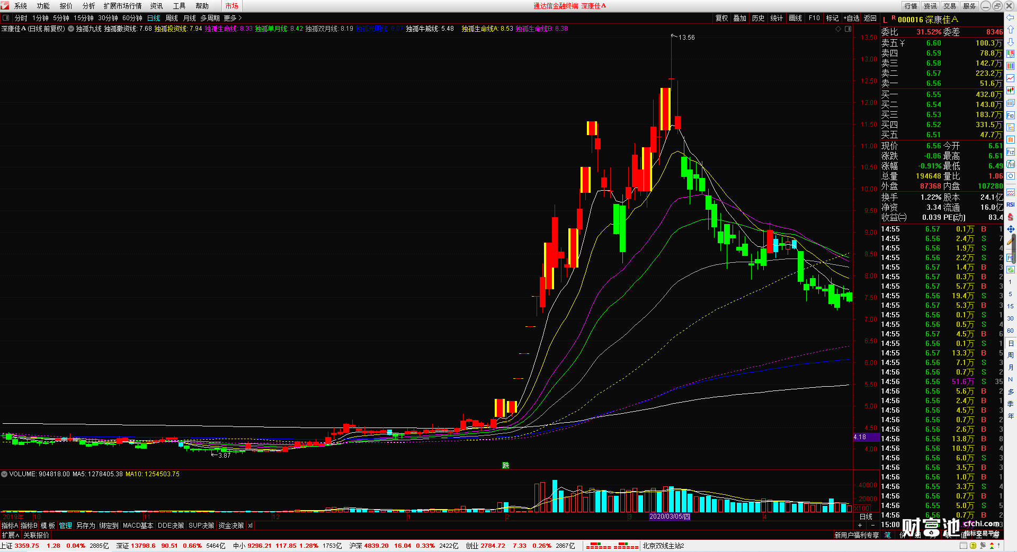Viewport: 1017px width, 552px height.
Task: Switch to the 市场 tab
Action: [232, 6]
